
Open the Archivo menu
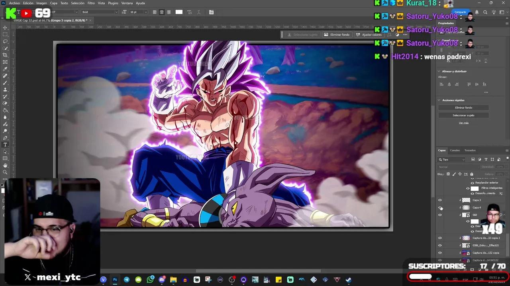point(14,3)
